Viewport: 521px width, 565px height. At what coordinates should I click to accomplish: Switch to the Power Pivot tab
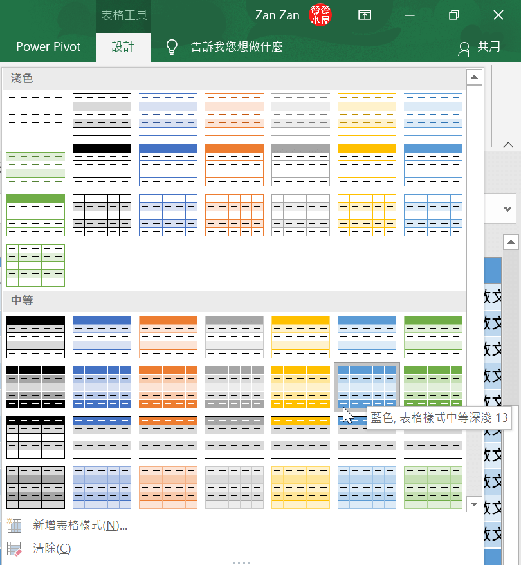point(48,47)
